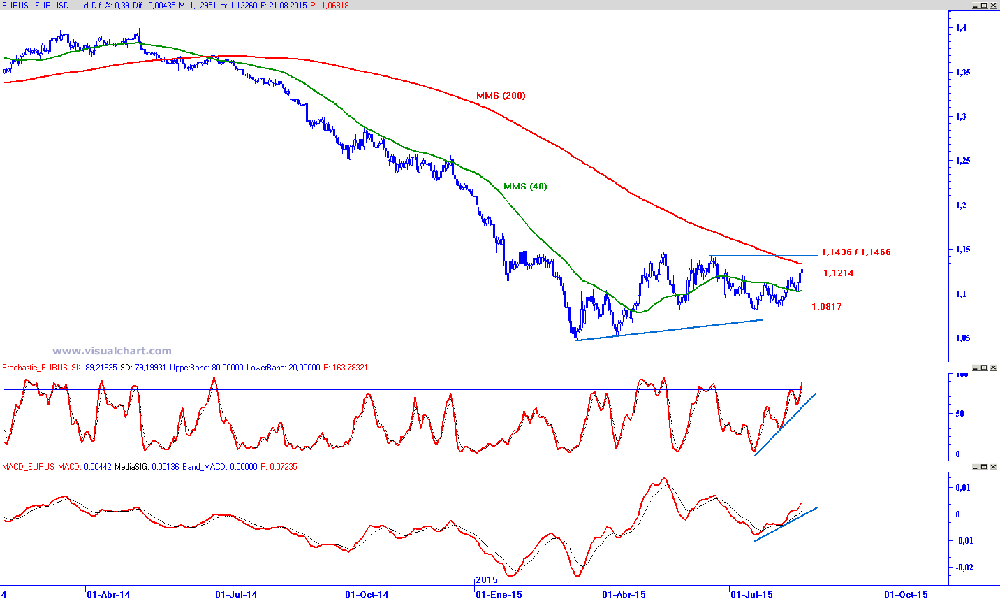
Task: Minimize the EURUS price chart pane
Action: [974, 6]
